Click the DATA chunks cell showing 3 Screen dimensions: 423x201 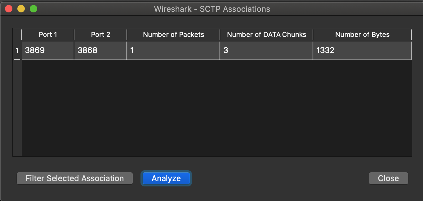click(266, 50)
